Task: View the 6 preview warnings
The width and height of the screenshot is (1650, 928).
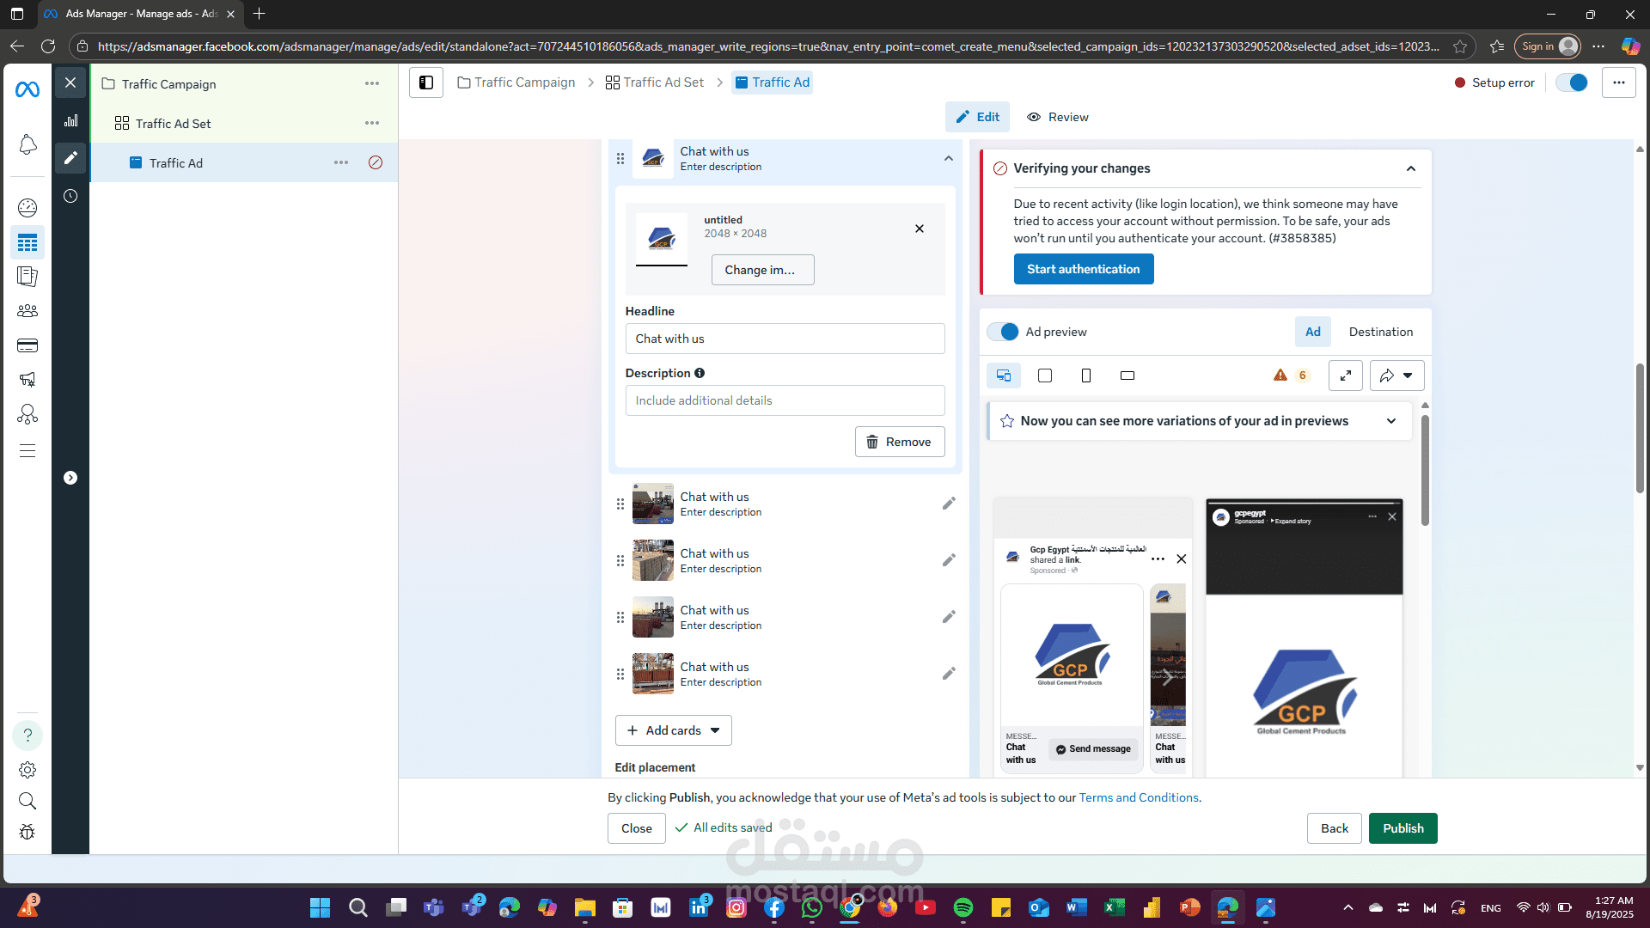Action: coord(1291,375)
